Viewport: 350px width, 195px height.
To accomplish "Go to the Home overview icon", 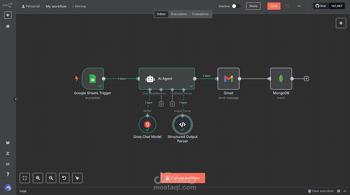I will point(8,26).
